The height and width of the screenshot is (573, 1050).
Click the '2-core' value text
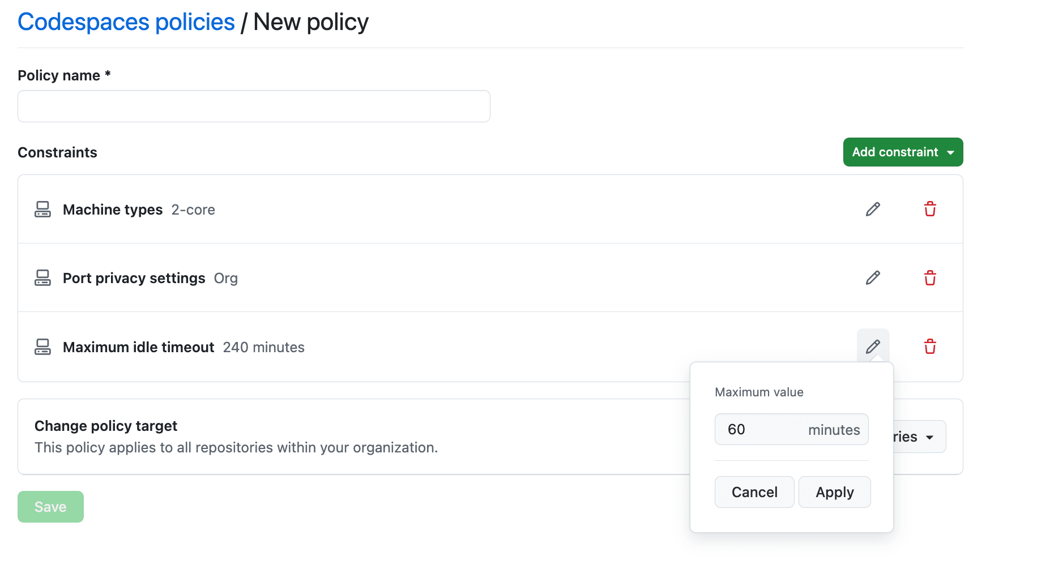pyautogui.click(x=193, y=209)
